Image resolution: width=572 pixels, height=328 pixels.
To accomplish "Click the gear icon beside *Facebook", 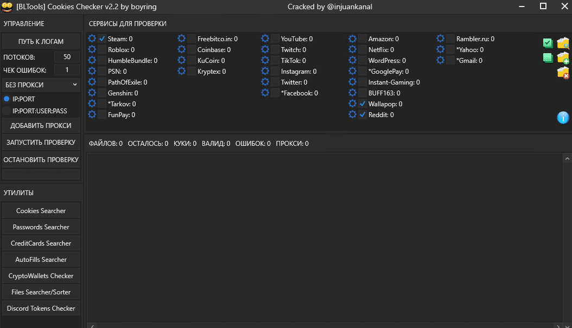I will tap(265, 93).
